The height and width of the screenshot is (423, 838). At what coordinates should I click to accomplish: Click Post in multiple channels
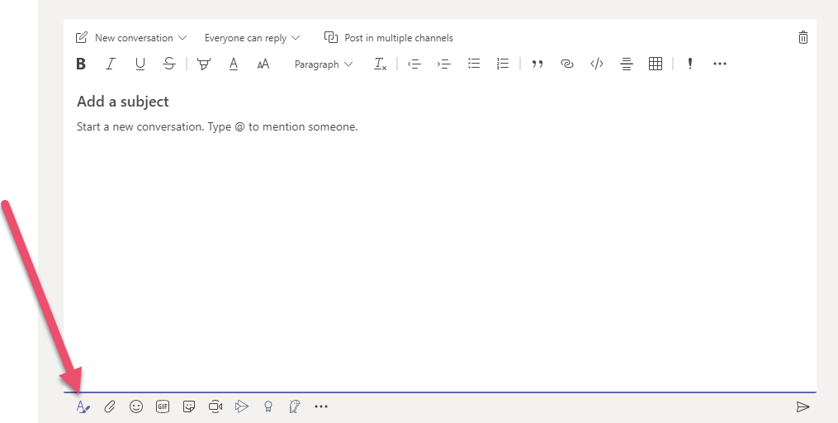(389, 38)
